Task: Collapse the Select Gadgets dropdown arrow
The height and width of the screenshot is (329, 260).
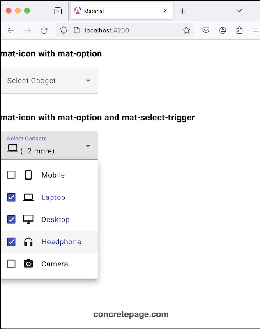Action: [x=88, y=146]
